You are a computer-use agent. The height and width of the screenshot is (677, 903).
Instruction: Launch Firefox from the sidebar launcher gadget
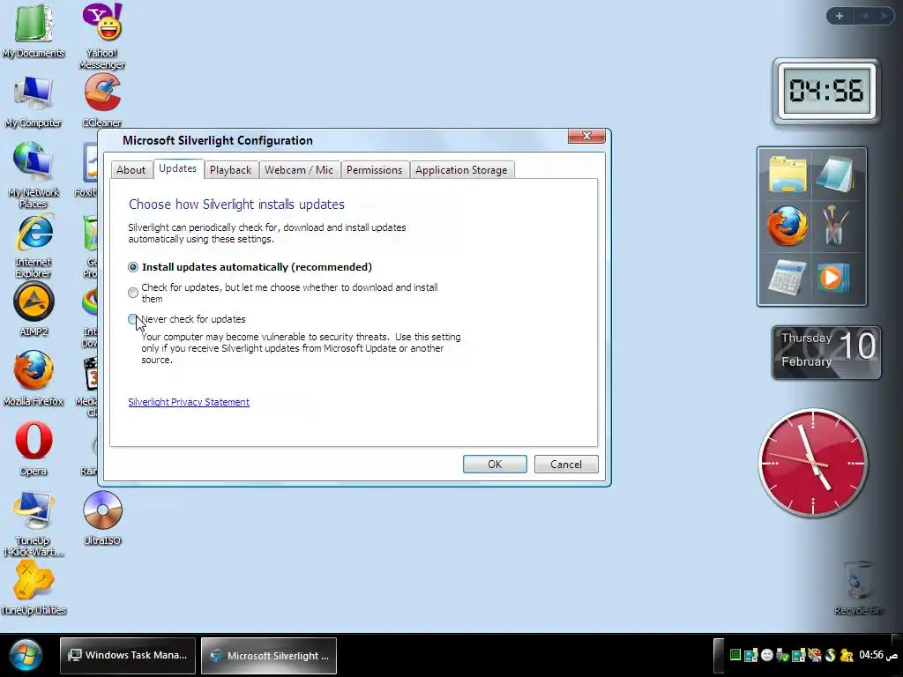point(787,226)
